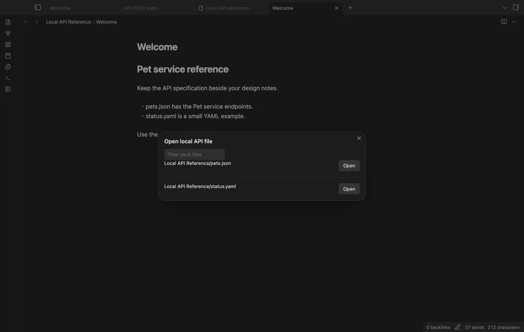Click the 0 backlinks status item
524x332 pixels.
point(438,327)
